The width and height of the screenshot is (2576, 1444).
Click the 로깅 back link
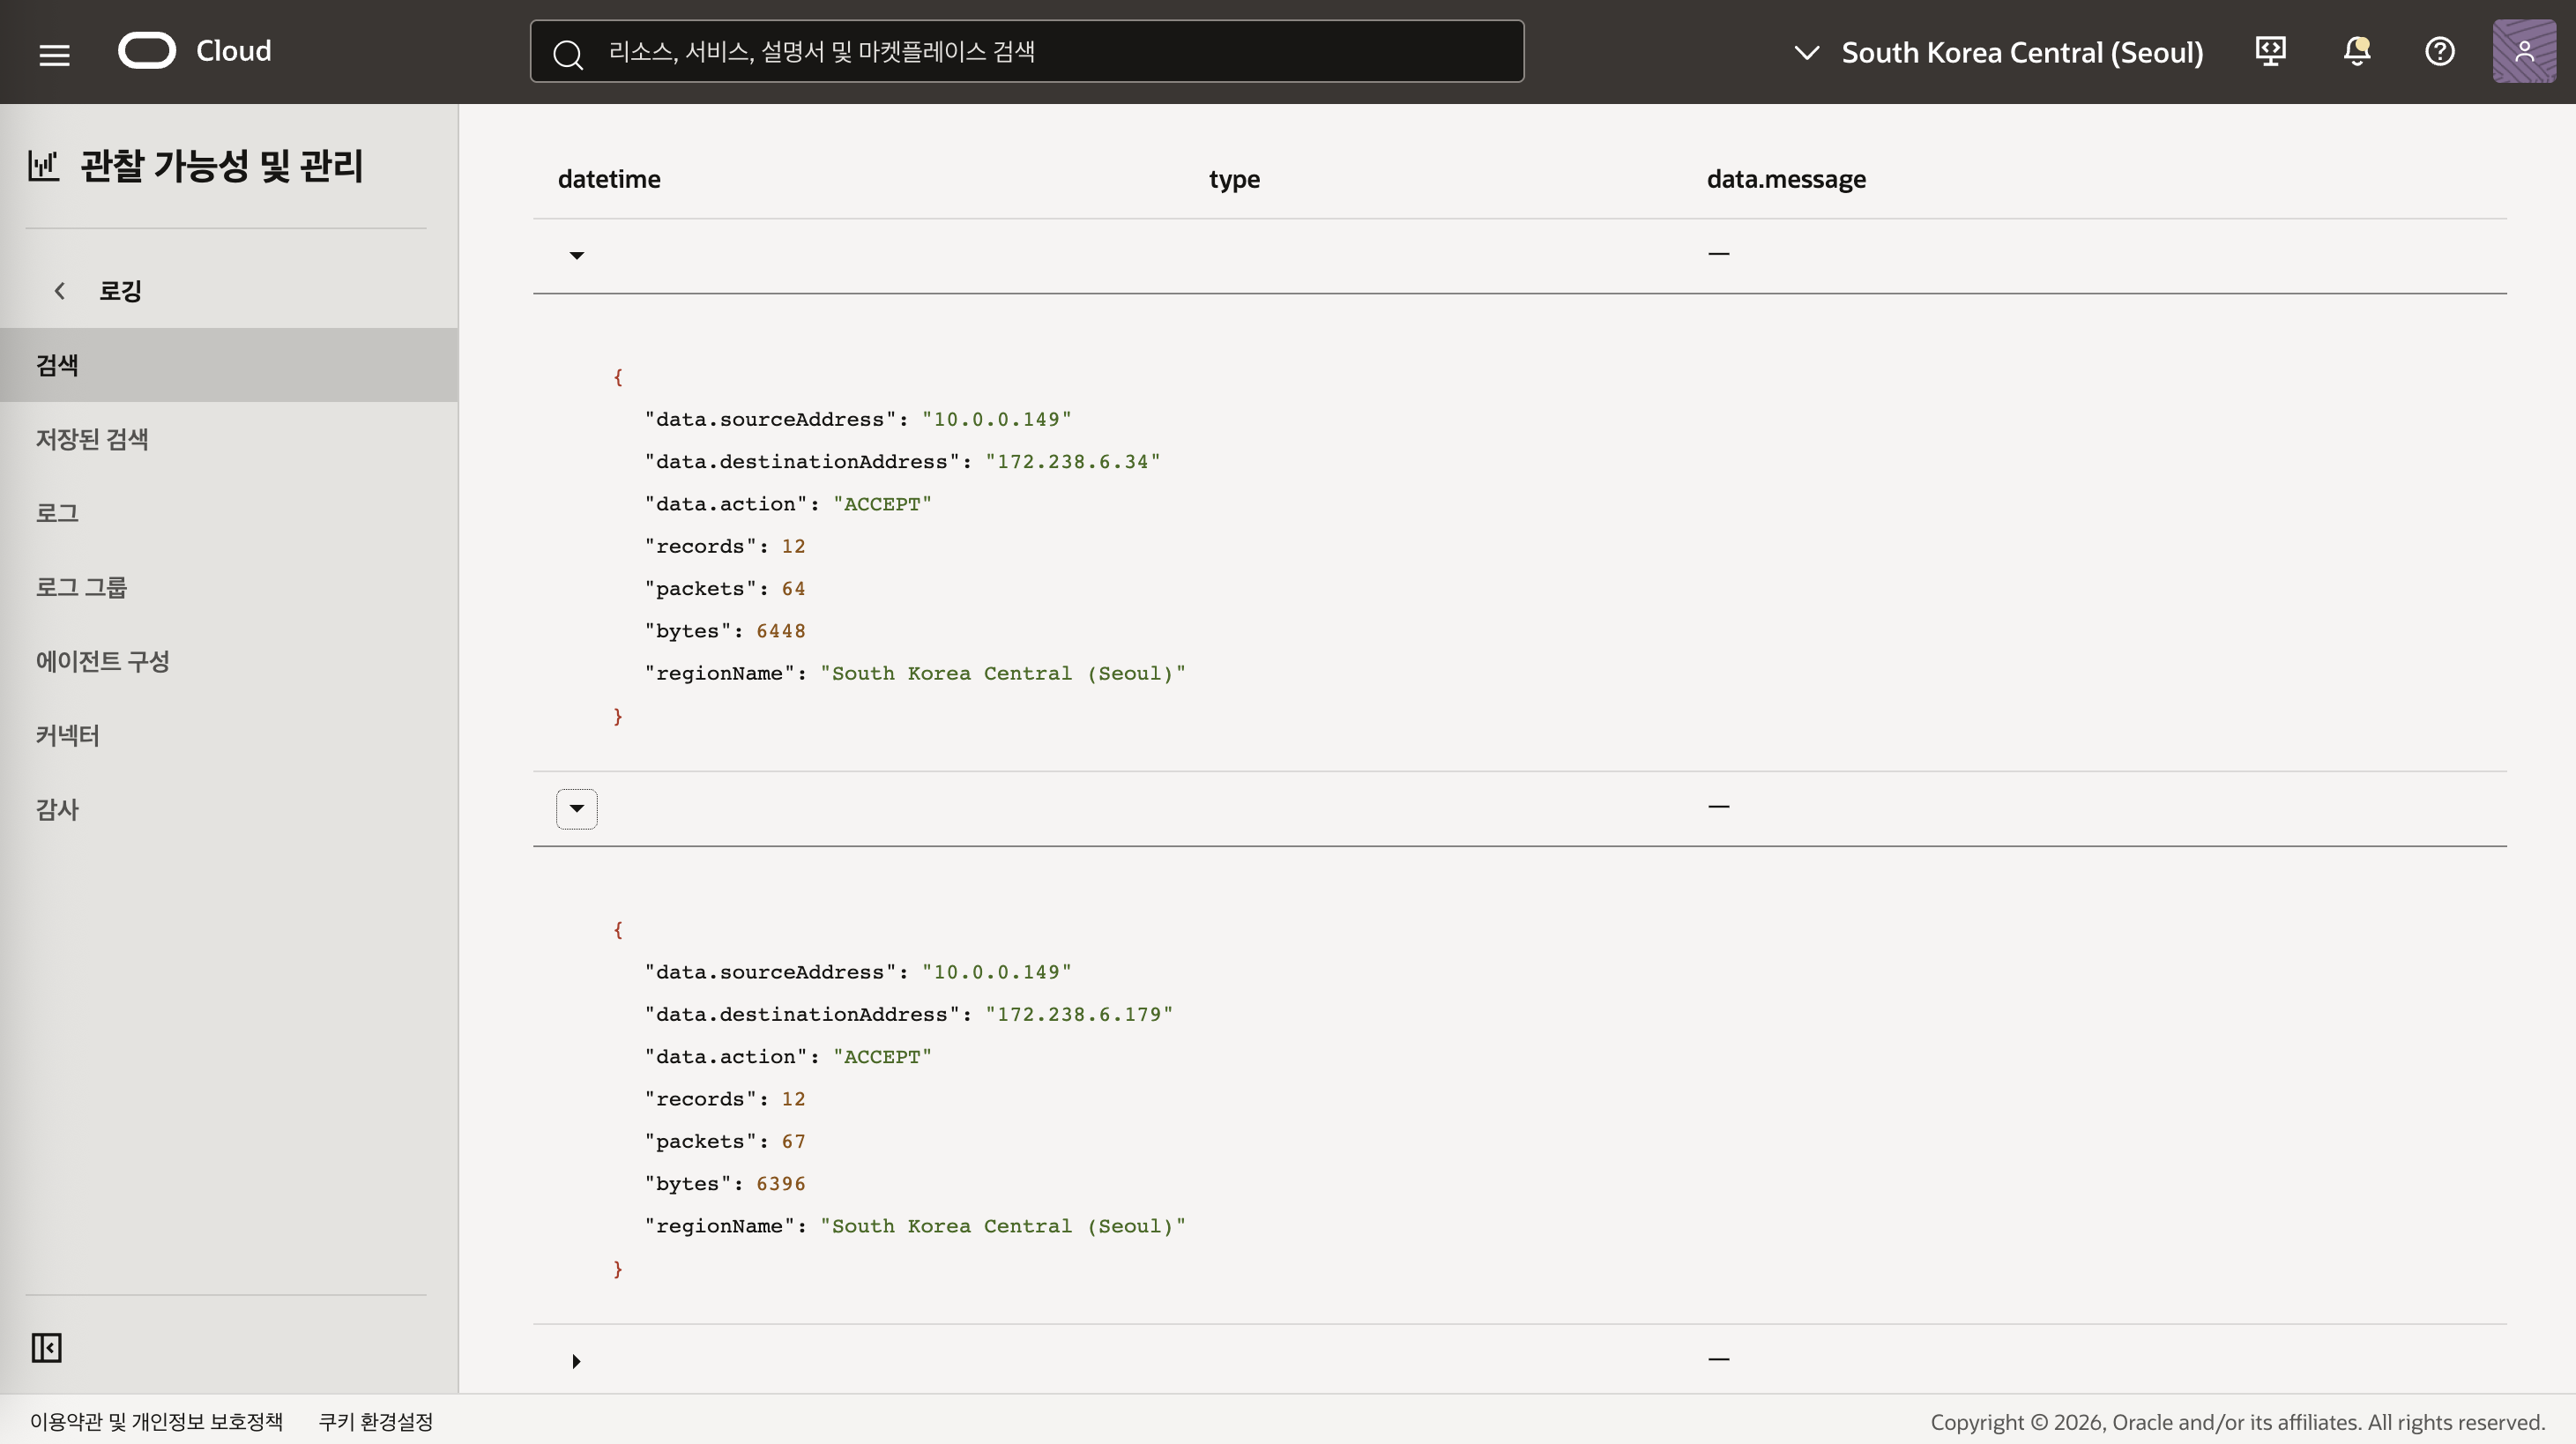point(120,291)
